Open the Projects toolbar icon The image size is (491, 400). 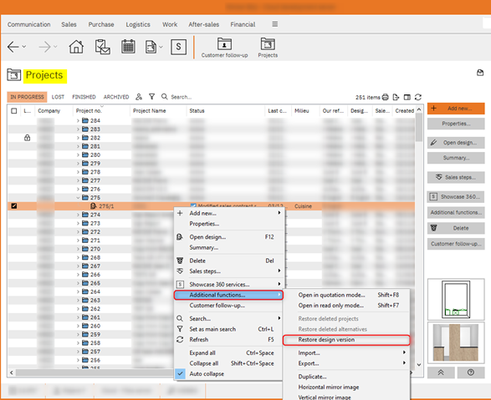tap(268, 48)
